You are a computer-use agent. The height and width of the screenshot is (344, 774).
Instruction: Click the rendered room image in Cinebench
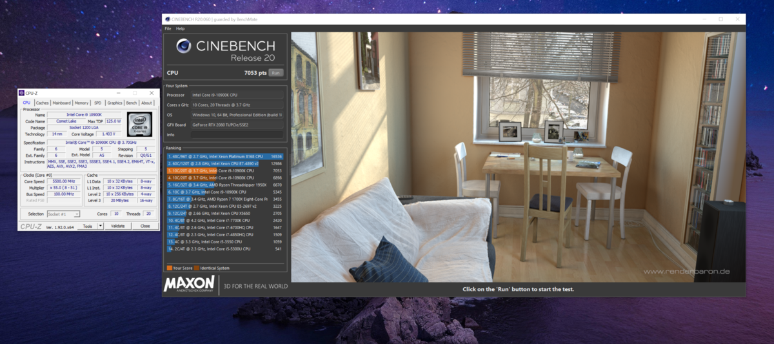coord(518,157)
